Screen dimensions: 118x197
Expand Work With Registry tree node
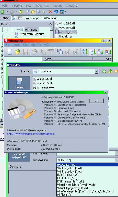(12, 34)
